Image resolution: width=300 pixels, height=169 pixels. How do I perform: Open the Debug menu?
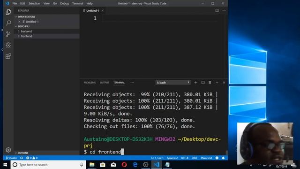[x=65, y=3]
